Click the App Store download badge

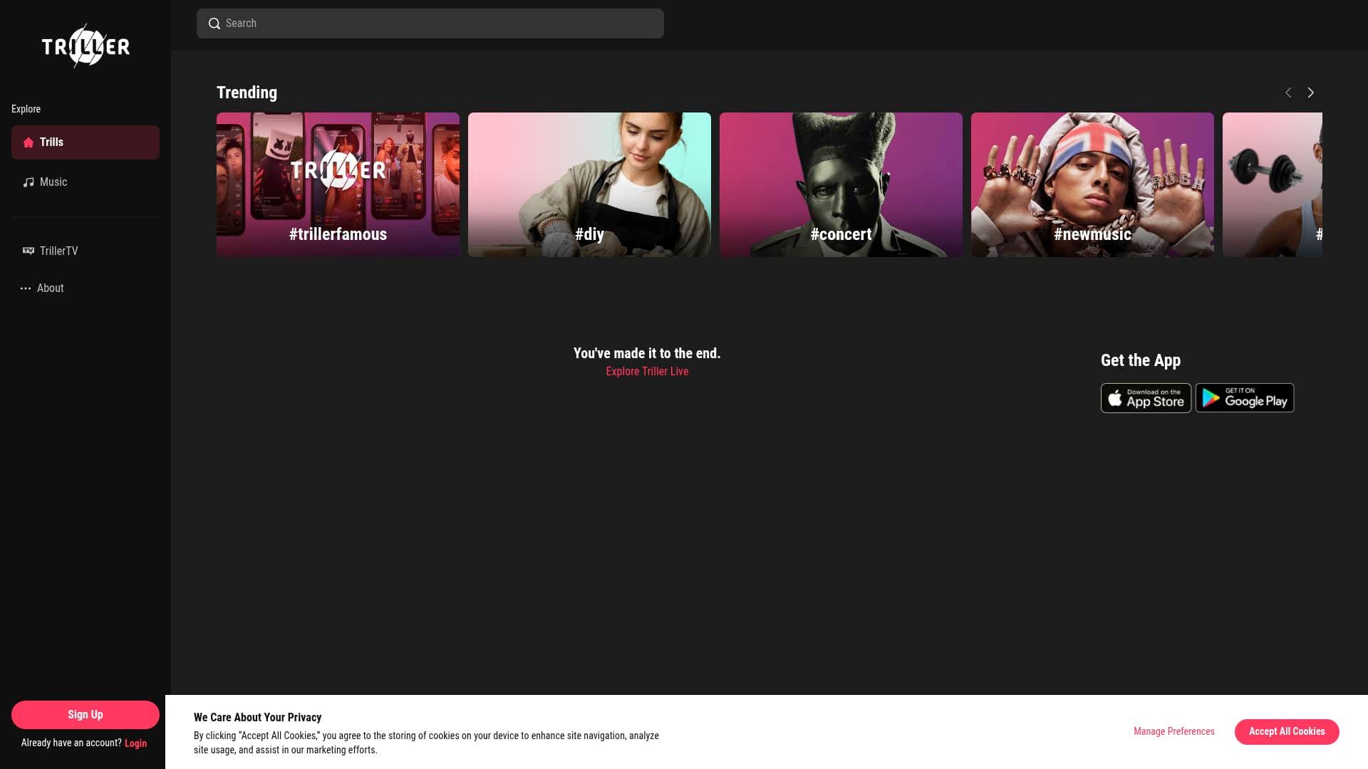point(1146,397)
